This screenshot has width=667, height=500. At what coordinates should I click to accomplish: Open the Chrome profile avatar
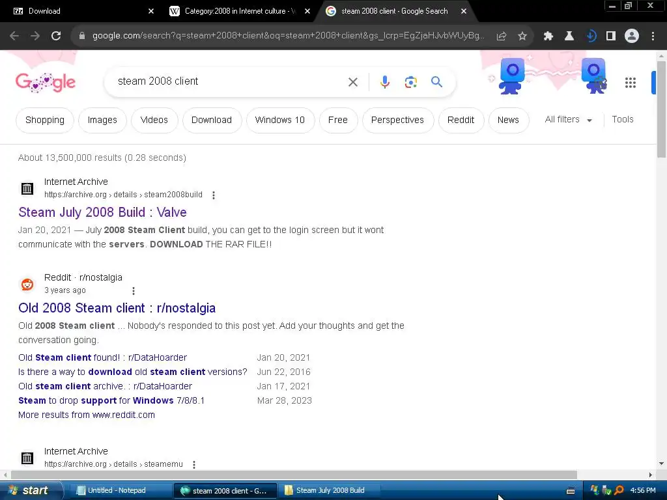[632, 36]
